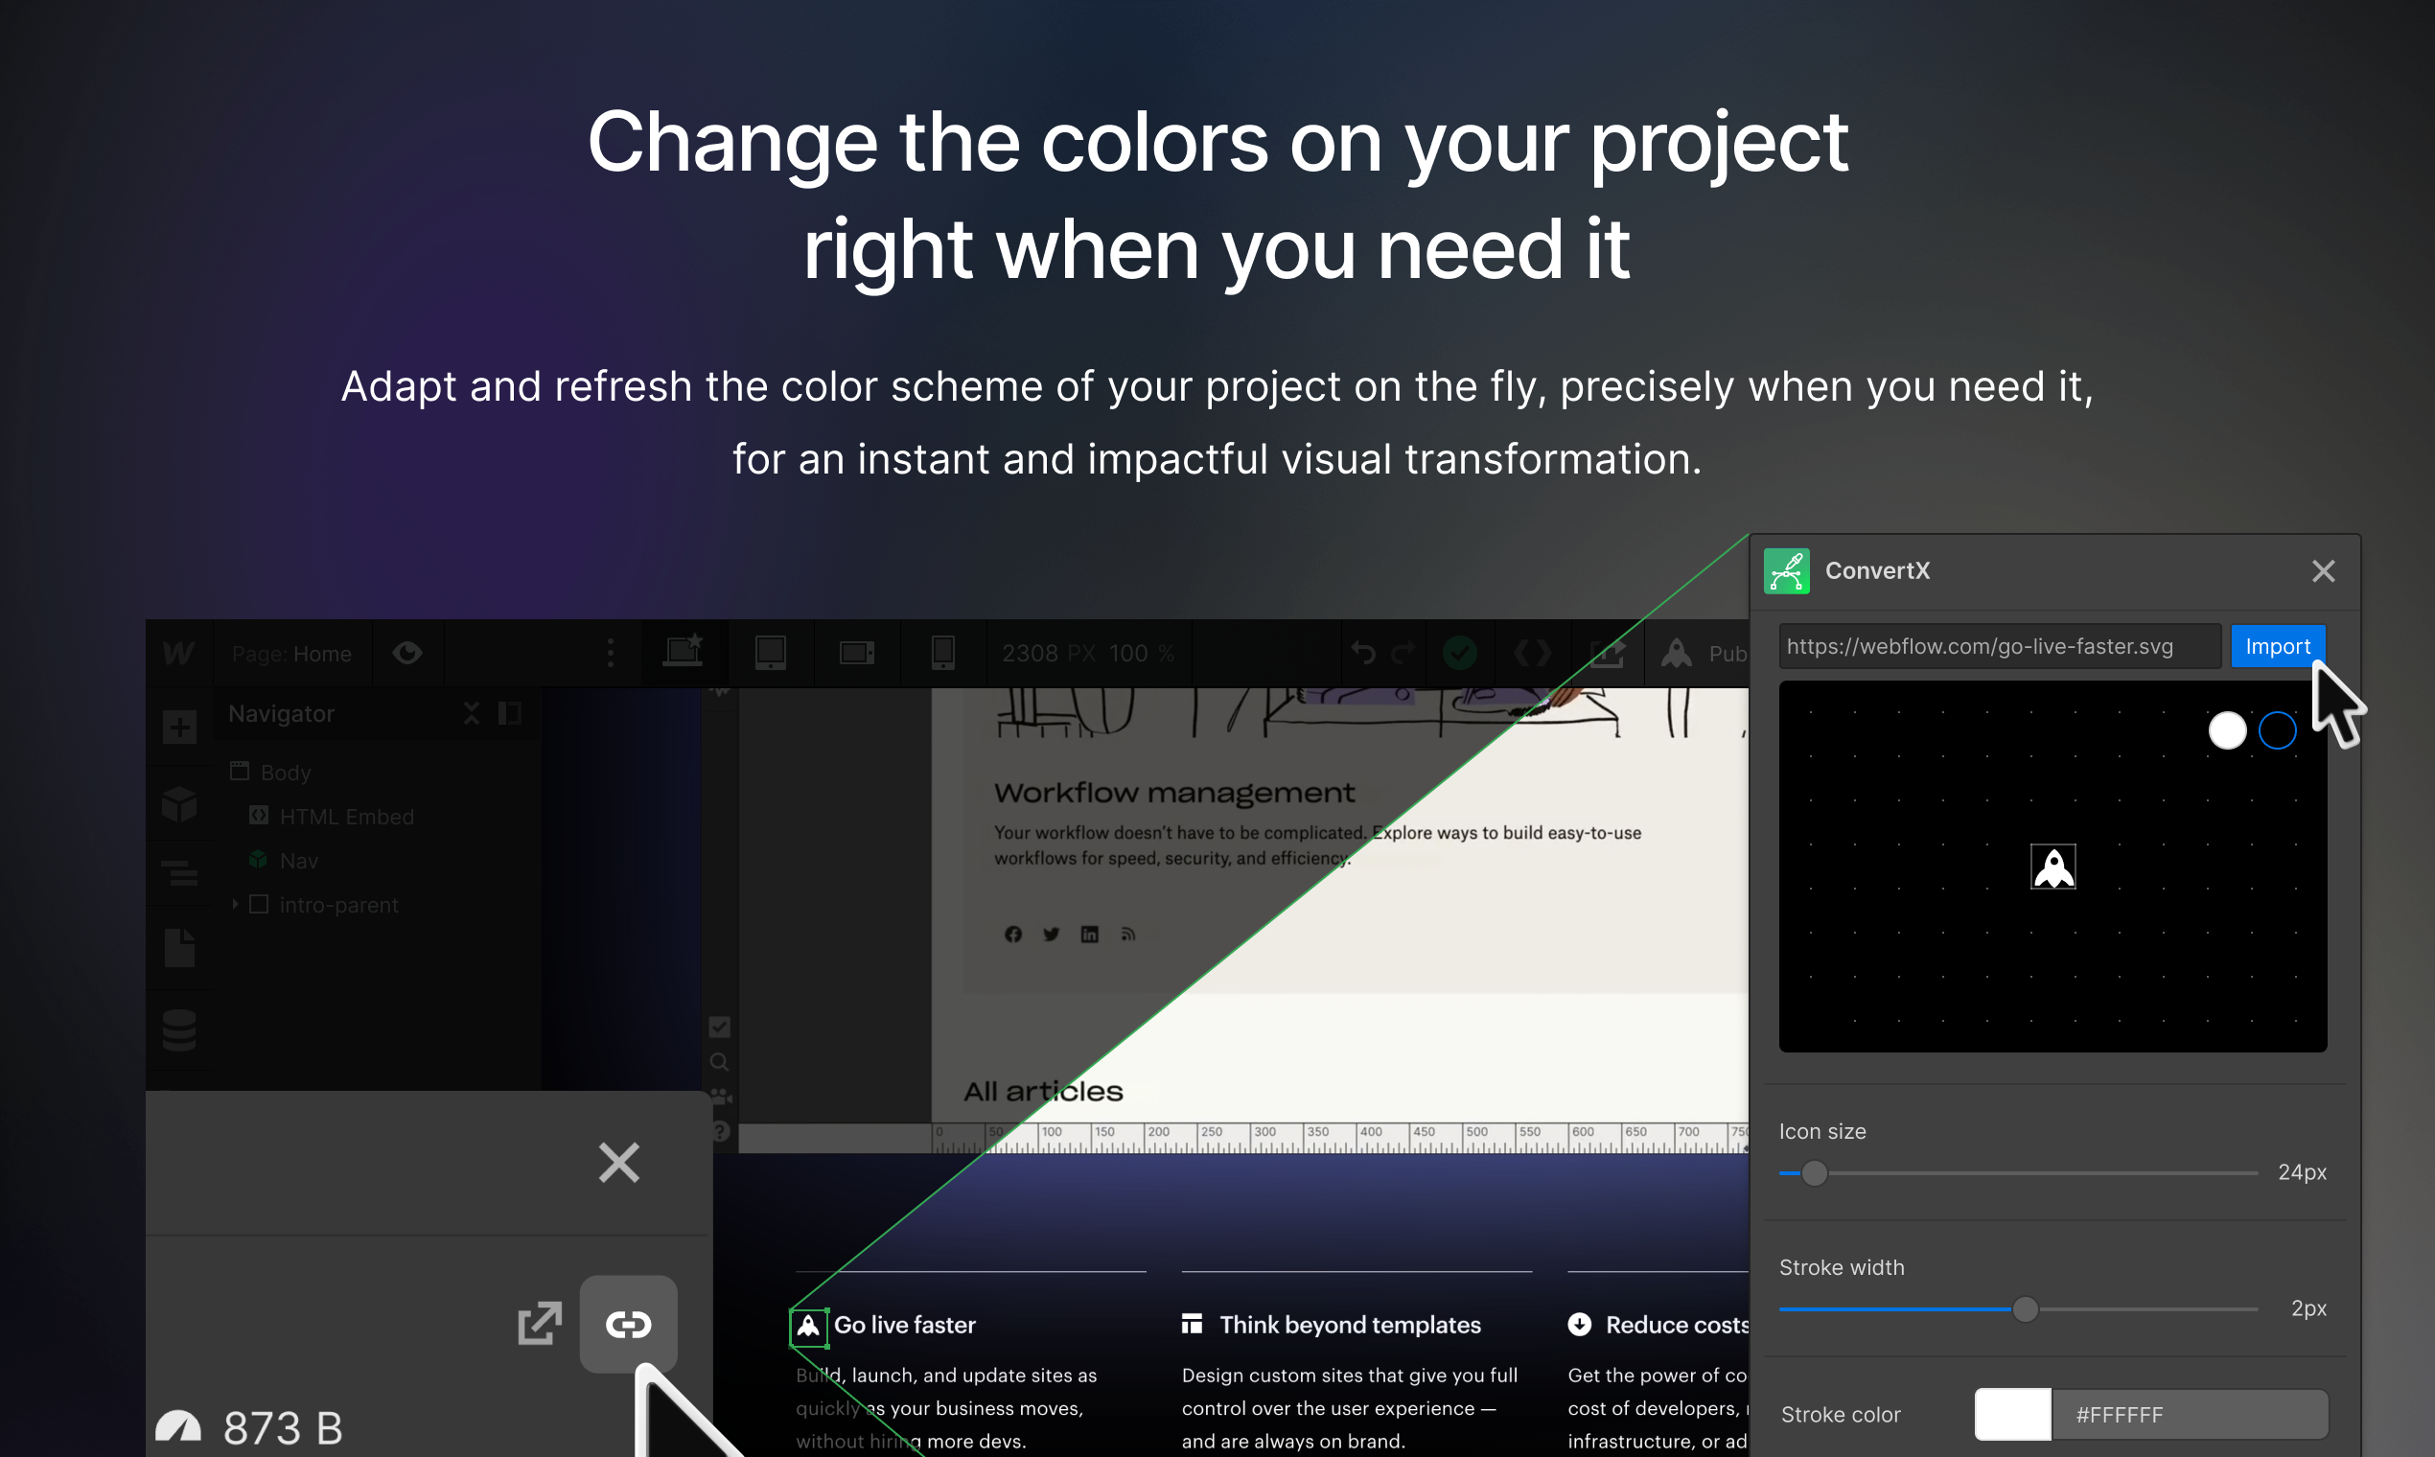Open the search magnifier icon
Image resolution: width=2435 pixels, height=1457 pixels.
720,1062
